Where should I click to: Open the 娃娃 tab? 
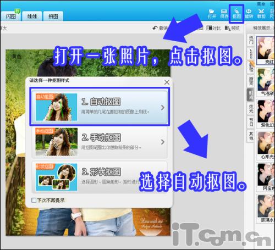pos(32,16)
